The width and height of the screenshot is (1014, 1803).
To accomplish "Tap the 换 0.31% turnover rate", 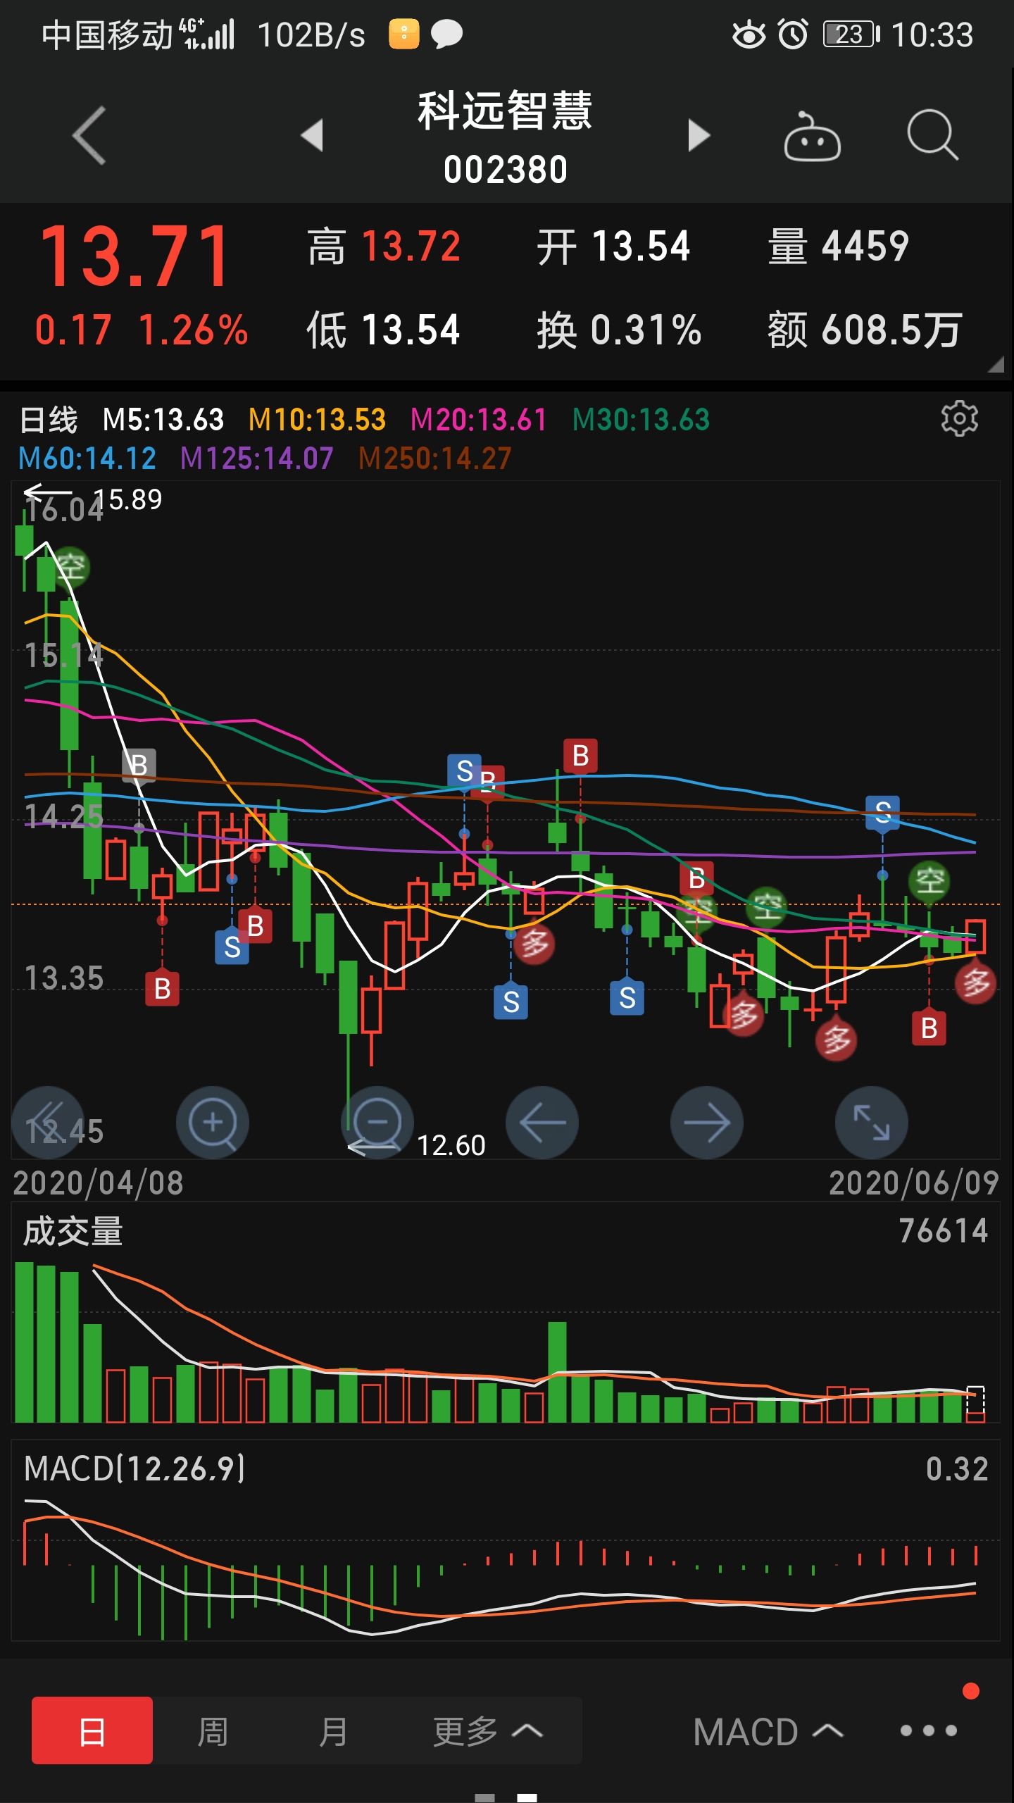I will tap(619, 330).
